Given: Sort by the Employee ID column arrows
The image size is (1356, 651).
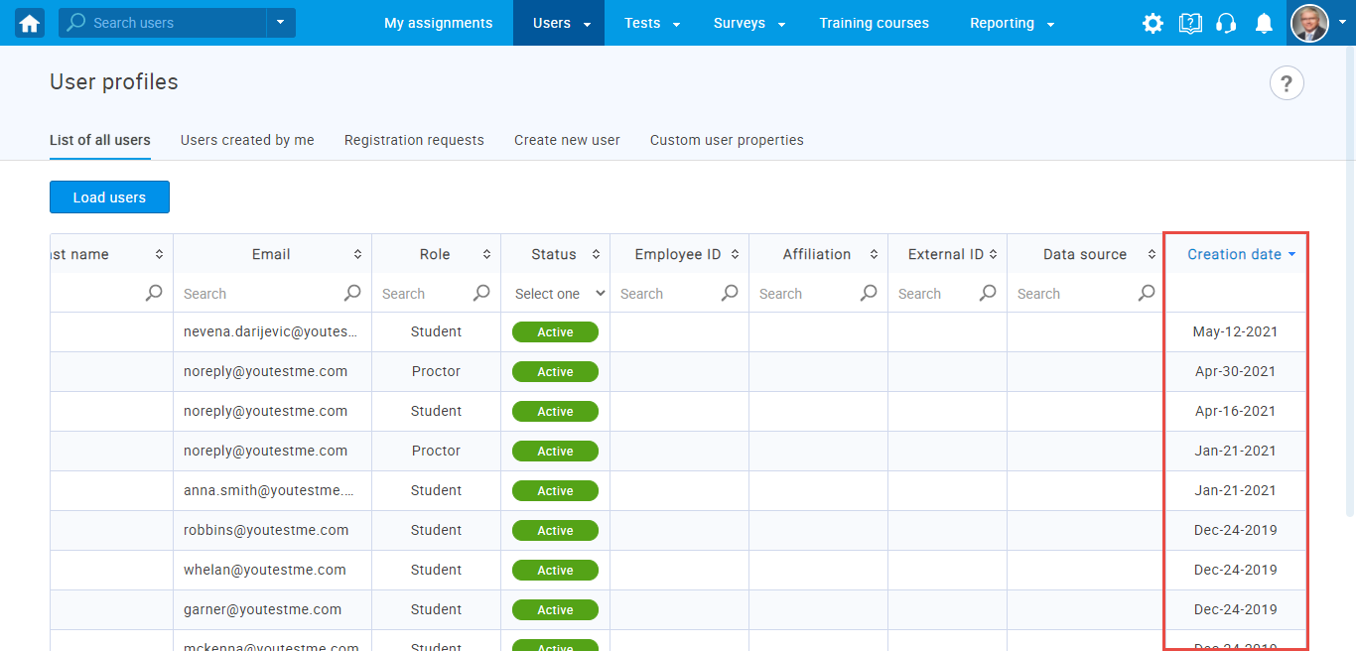Looking at the screenshot, I should click(x=735, y=255).
